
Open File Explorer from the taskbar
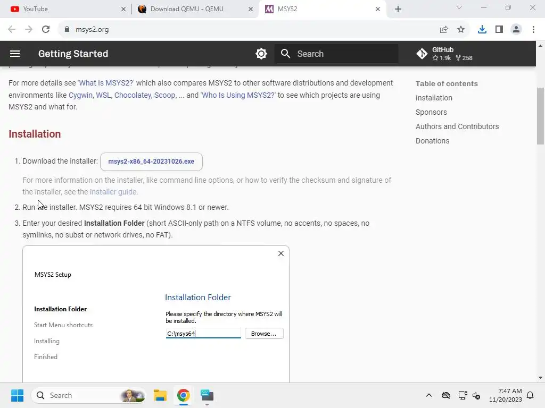[x=160, y=395]
